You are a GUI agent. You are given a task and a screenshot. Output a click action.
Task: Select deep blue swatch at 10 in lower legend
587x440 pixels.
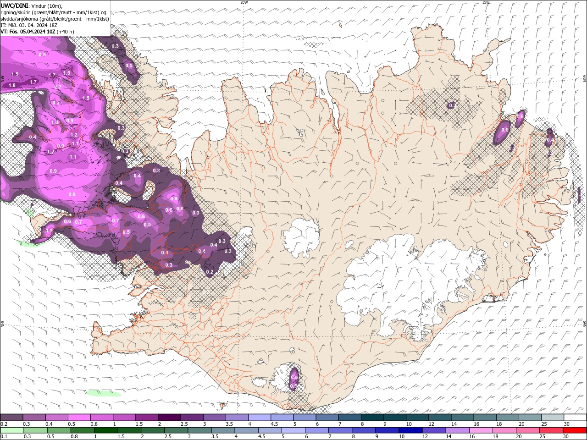click(x=410, y=430)
